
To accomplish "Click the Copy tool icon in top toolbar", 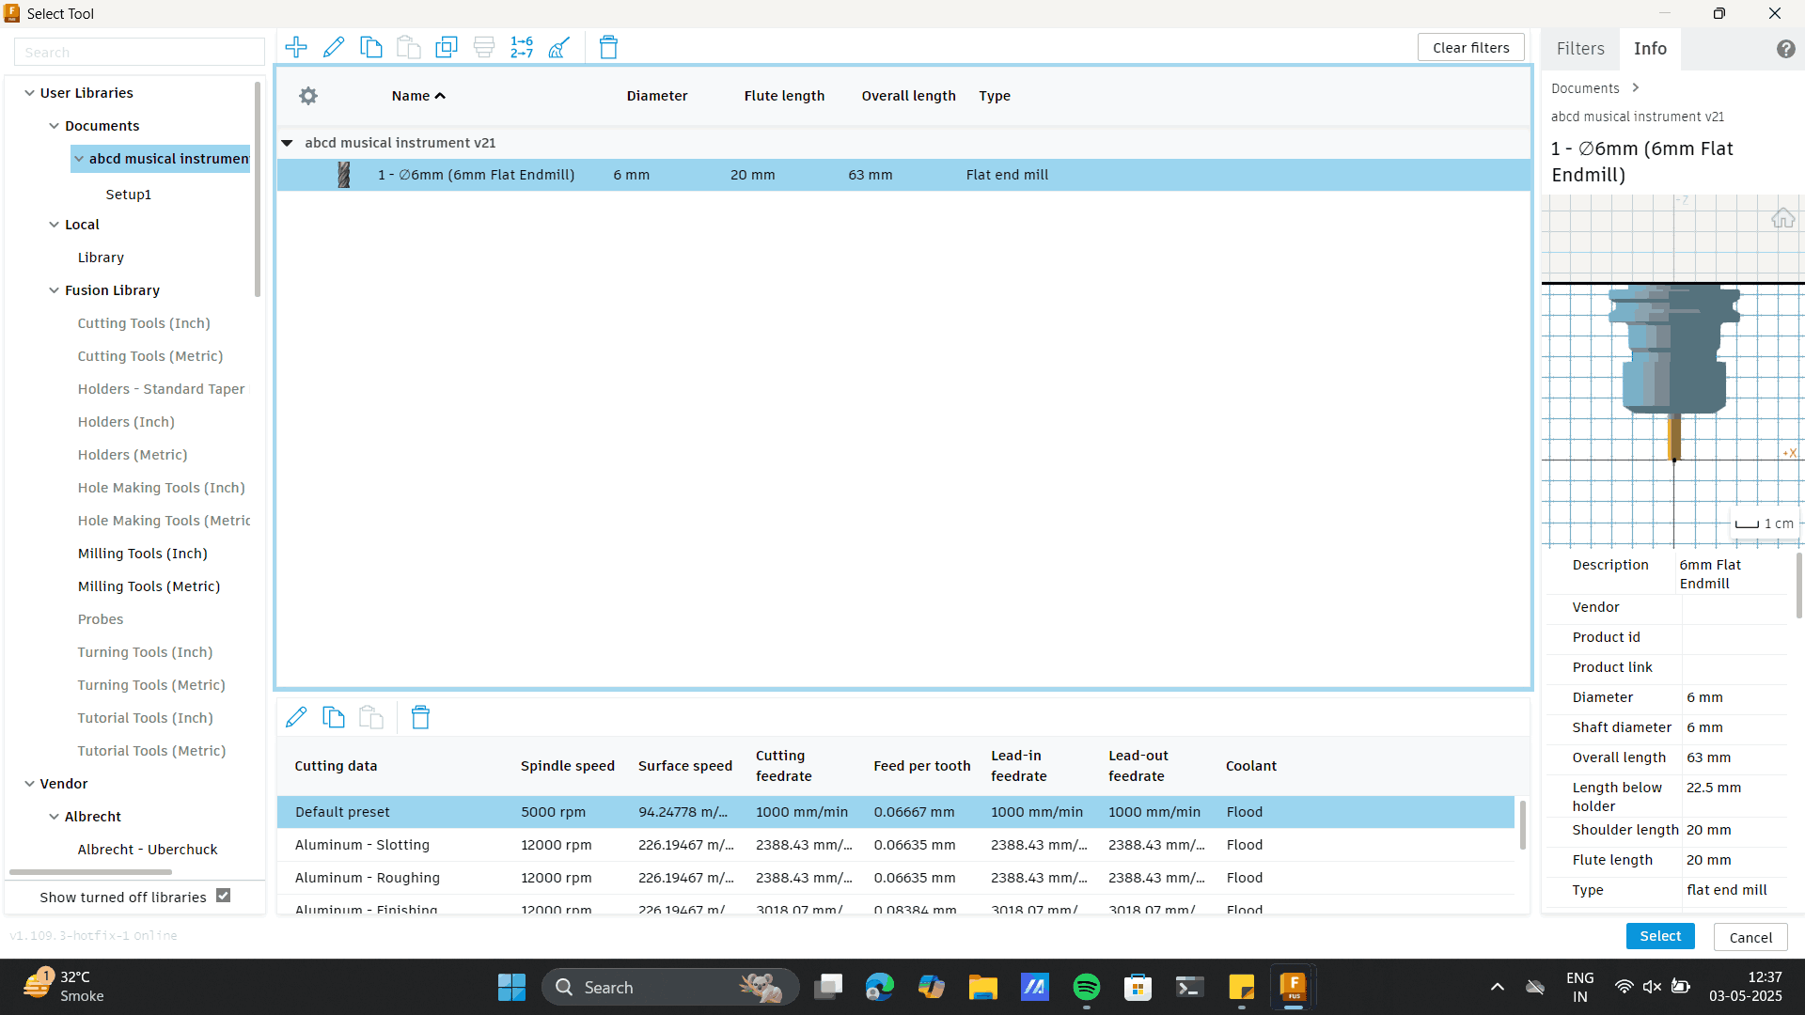I will click(x=371, y=47).
